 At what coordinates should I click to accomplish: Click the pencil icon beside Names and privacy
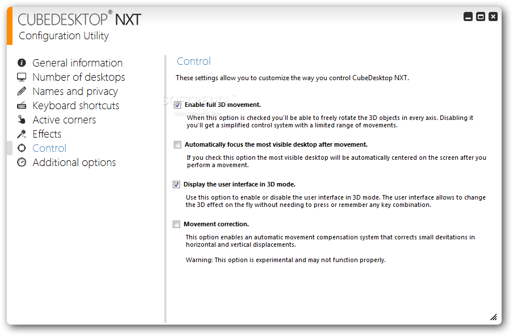tap(22, 91)
